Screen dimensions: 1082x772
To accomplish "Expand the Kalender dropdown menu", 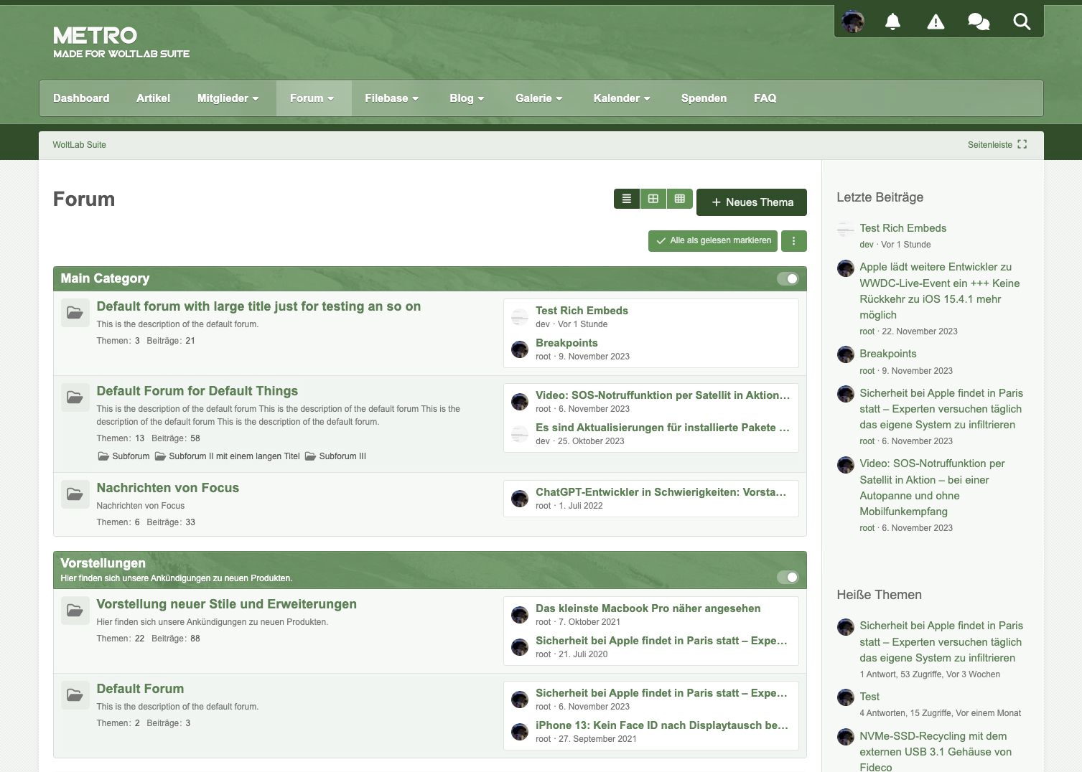I will tap(622, 98).
